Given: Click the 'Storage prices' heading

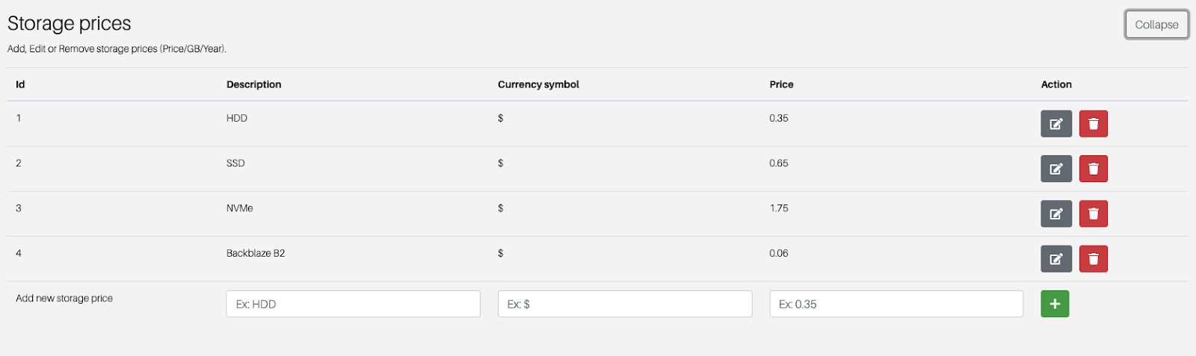Looking at the screenshot, I should coord(70,24).
